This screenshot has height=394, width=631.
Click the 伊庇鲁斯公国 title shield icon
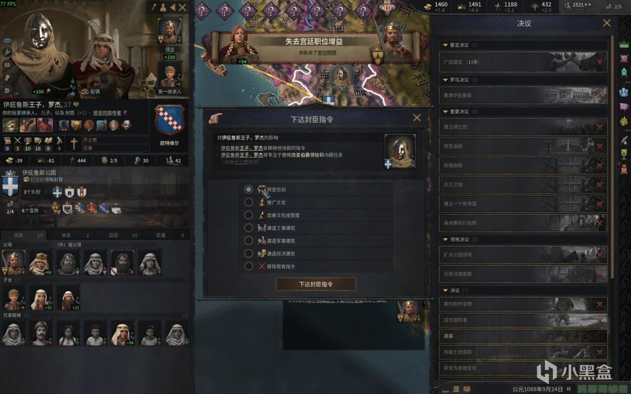point(10,184)
